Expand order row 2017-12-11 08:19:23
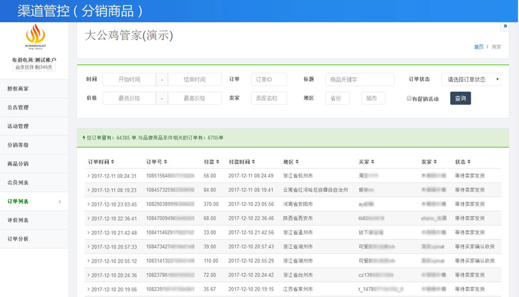The height and width of the screenshot is (297, 519). click(x=88, y=190)
